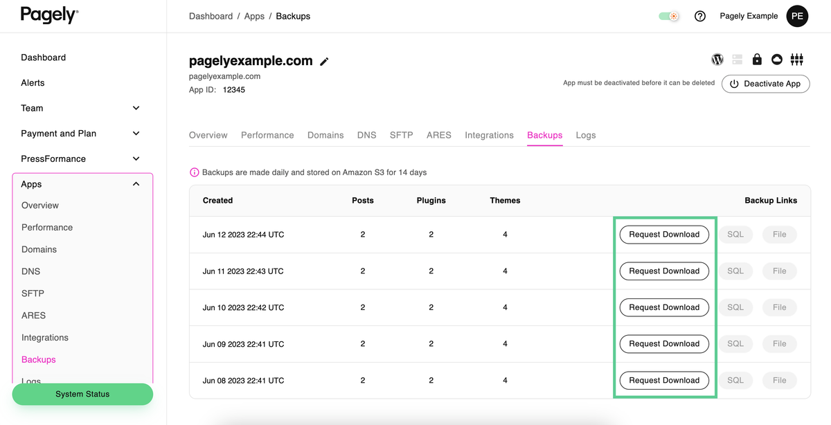Click File button in Jun 12 row
The height and width of the screenshot is (425, 831).
pyautogui.click(x=780, y=235)
